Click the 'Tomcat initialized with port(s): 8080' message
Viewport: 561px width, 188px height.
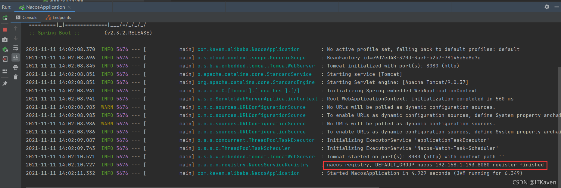[x=393, y=66]
